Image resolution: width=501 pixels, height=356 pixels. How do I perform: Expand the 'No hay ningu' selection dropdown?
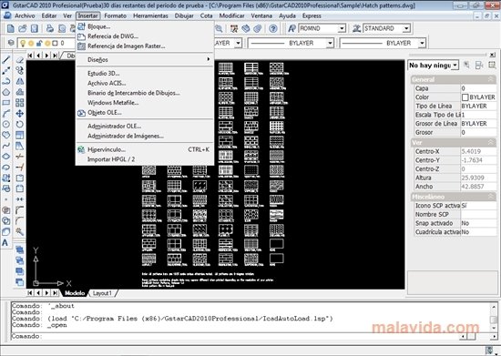455,66
